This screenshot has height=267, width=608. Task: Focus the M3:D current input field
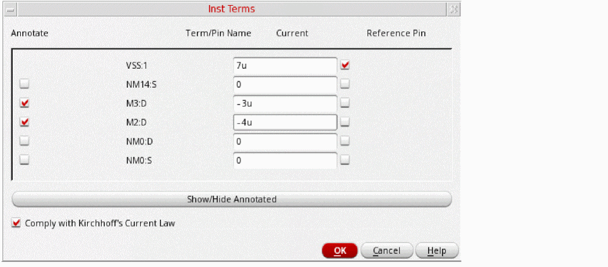[x=284, y=103]
